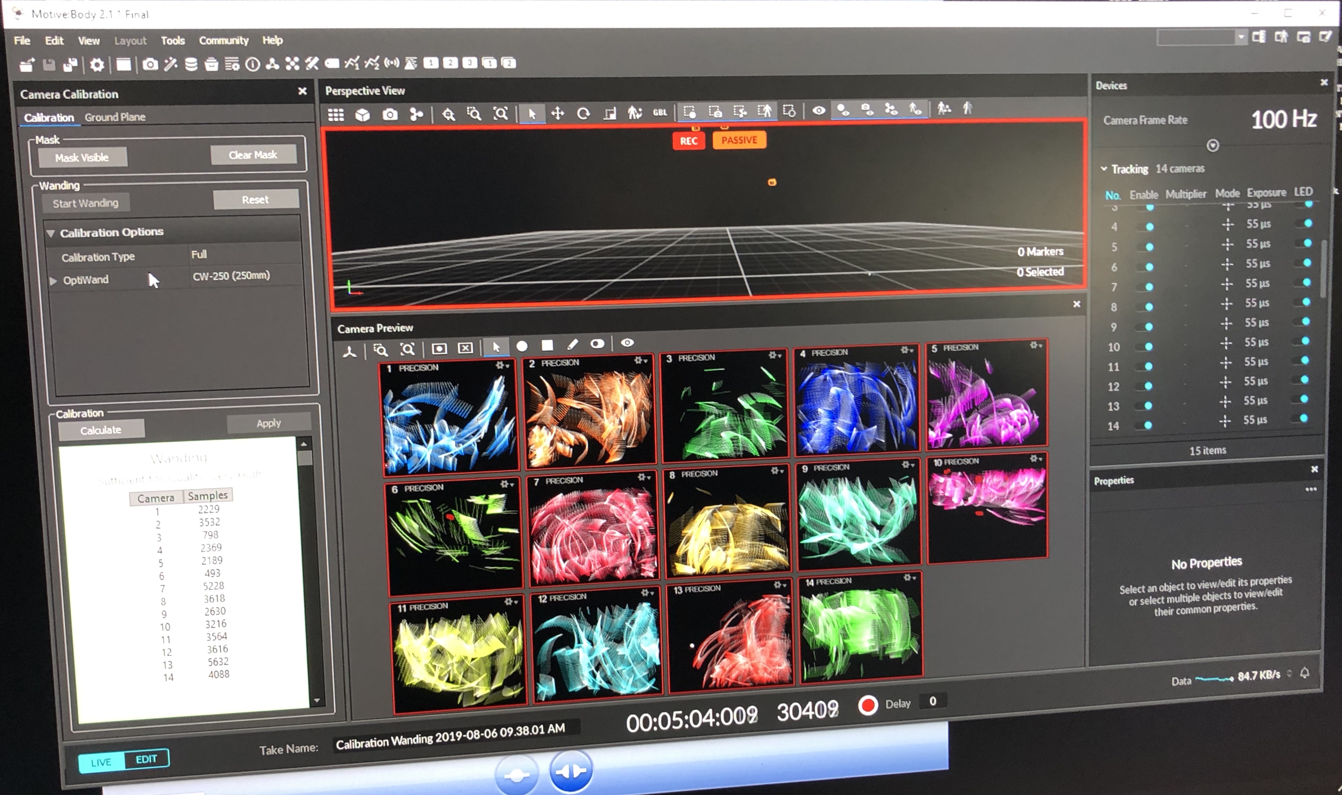Click the Apply calibration button
This screenshot has width=1342, height=795.
269,423
